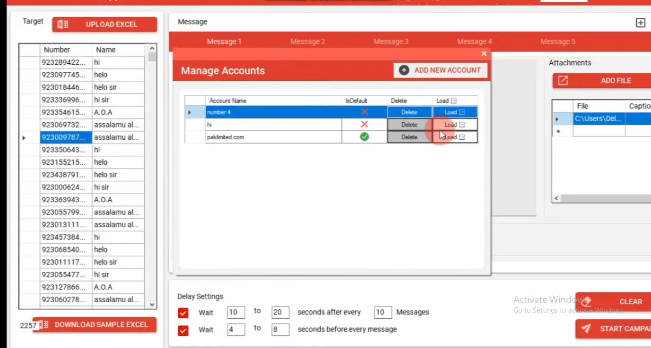Click the paper plane Start Campaign icon
The image size is (651, 348).
click(586, 329)
